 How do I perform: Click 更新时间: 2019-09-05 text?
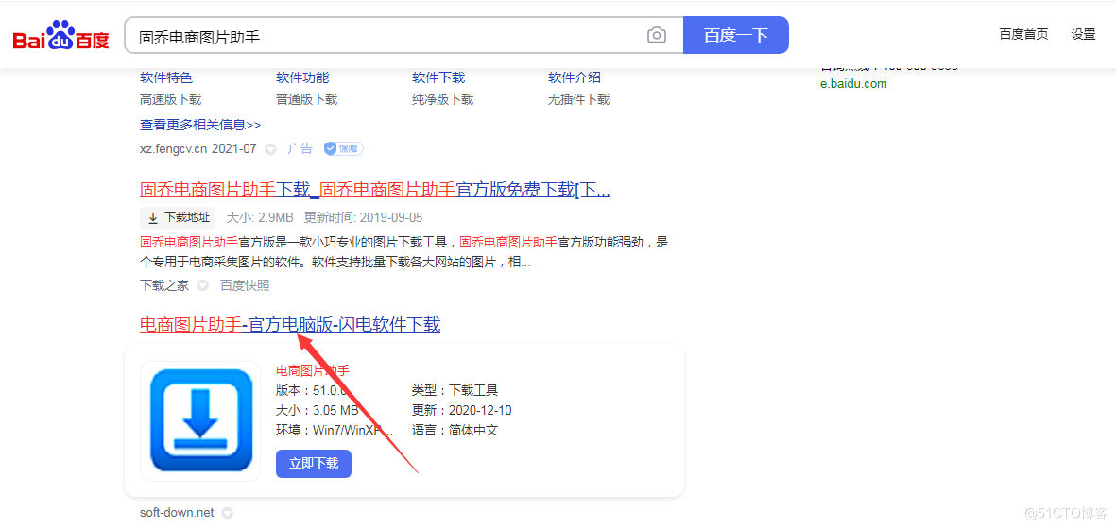coord(363,217)
